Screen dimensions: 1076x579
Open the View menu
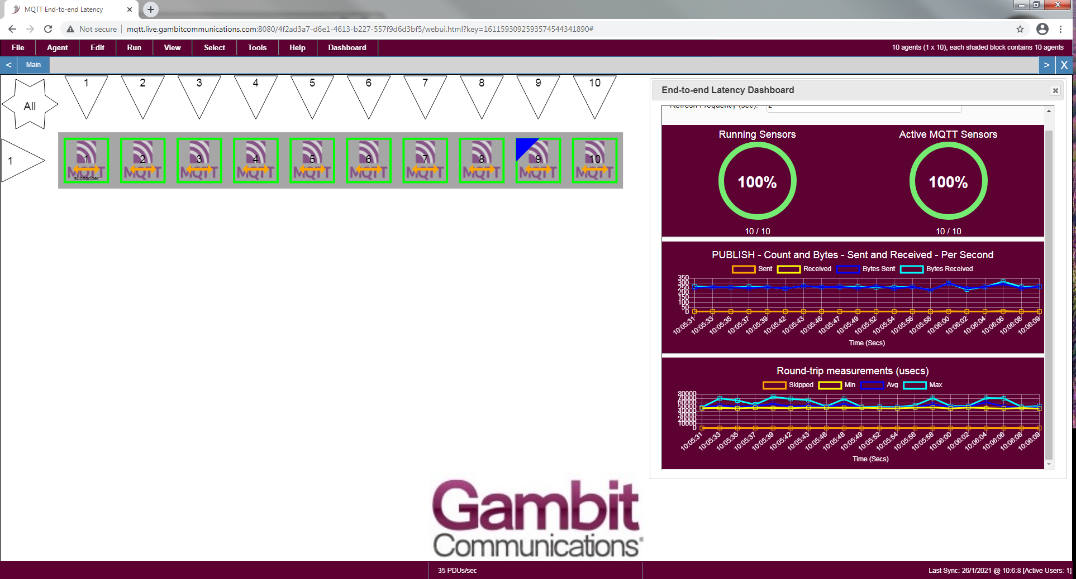(172, 48)
